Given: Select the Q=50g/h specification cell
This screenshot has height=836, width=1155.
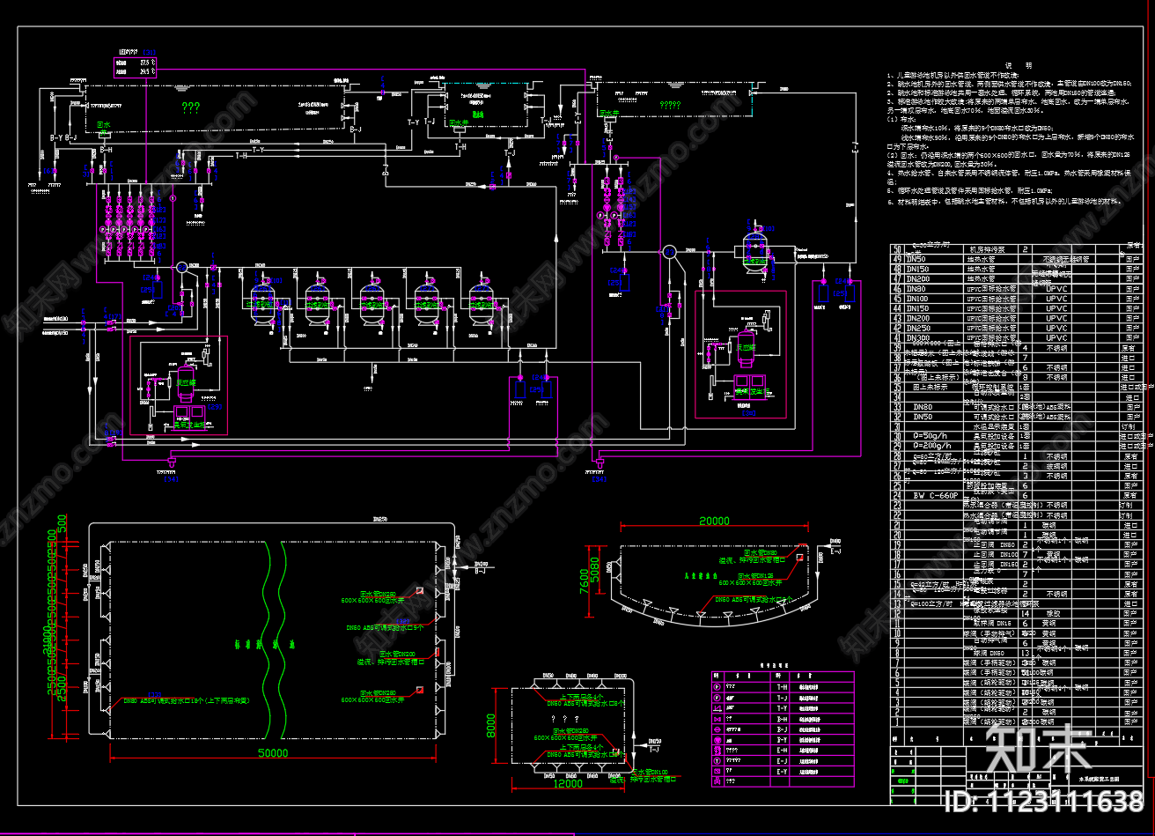Looking at the screenshot, I should (x=931, y=436).
